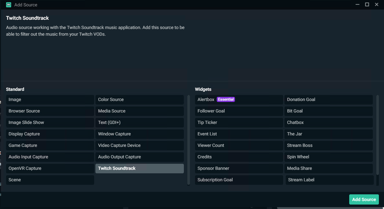Screen dimensions: 384x209
Task: Open the Alertbox widget with Essential badge
Action: 238,99
